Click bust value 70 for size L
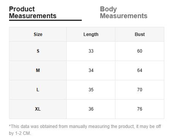Viewport: 173px width, 139px height. pyautogui.click(x=140, y=90)
